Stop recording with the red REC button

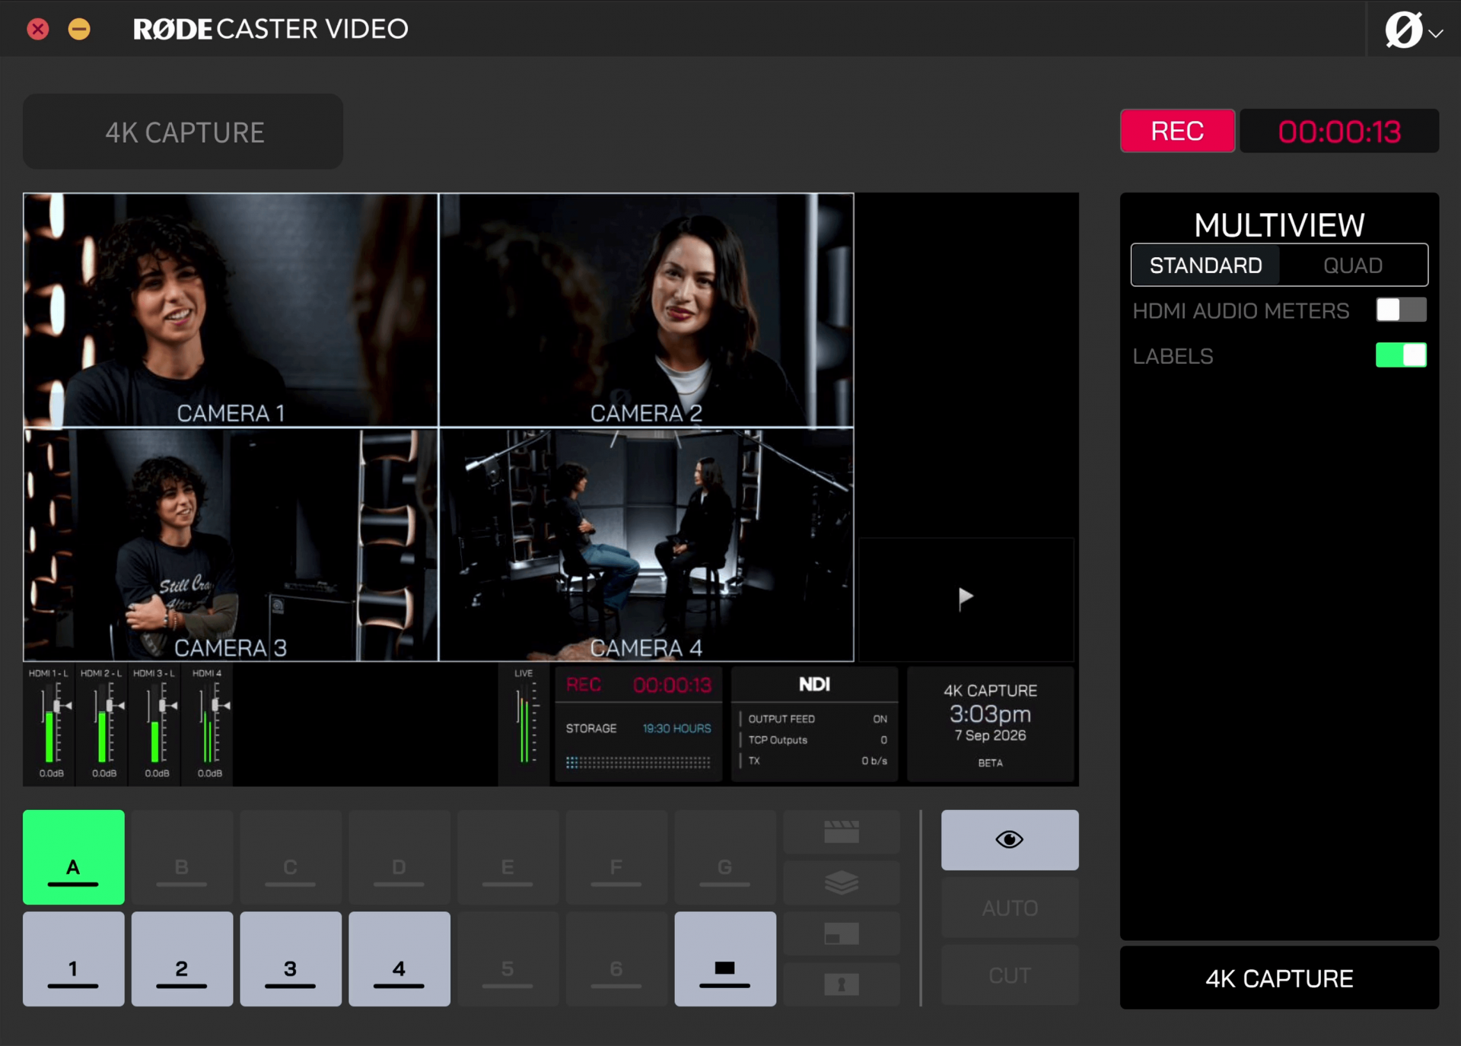click(x=1177, y=131)
